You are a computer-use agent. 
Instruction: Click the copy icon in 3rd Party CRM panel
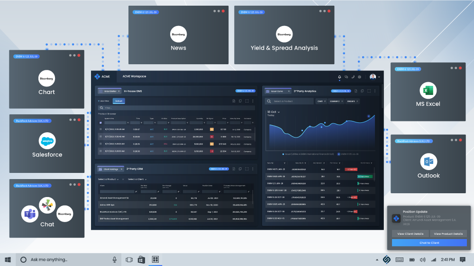click(x=240, y=169)
